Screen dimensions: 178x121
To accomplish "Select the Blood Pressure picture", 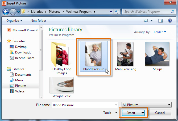I will tap(94, 56).
